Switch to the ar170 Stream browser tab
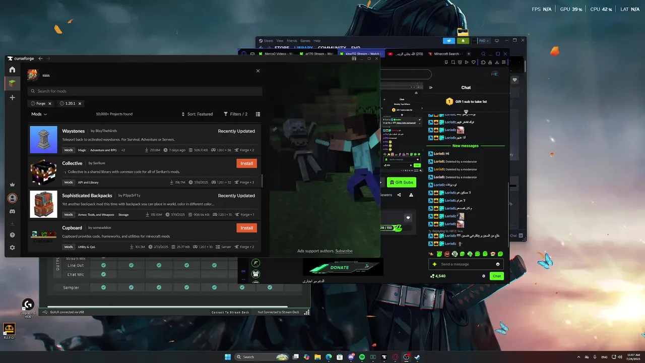645x363 pixels. pyautogui.click(x=317, y=54)
